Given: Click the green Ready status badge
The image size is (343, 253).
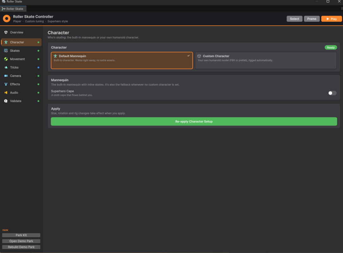Looking at the screenshot, I should point(331,47).
